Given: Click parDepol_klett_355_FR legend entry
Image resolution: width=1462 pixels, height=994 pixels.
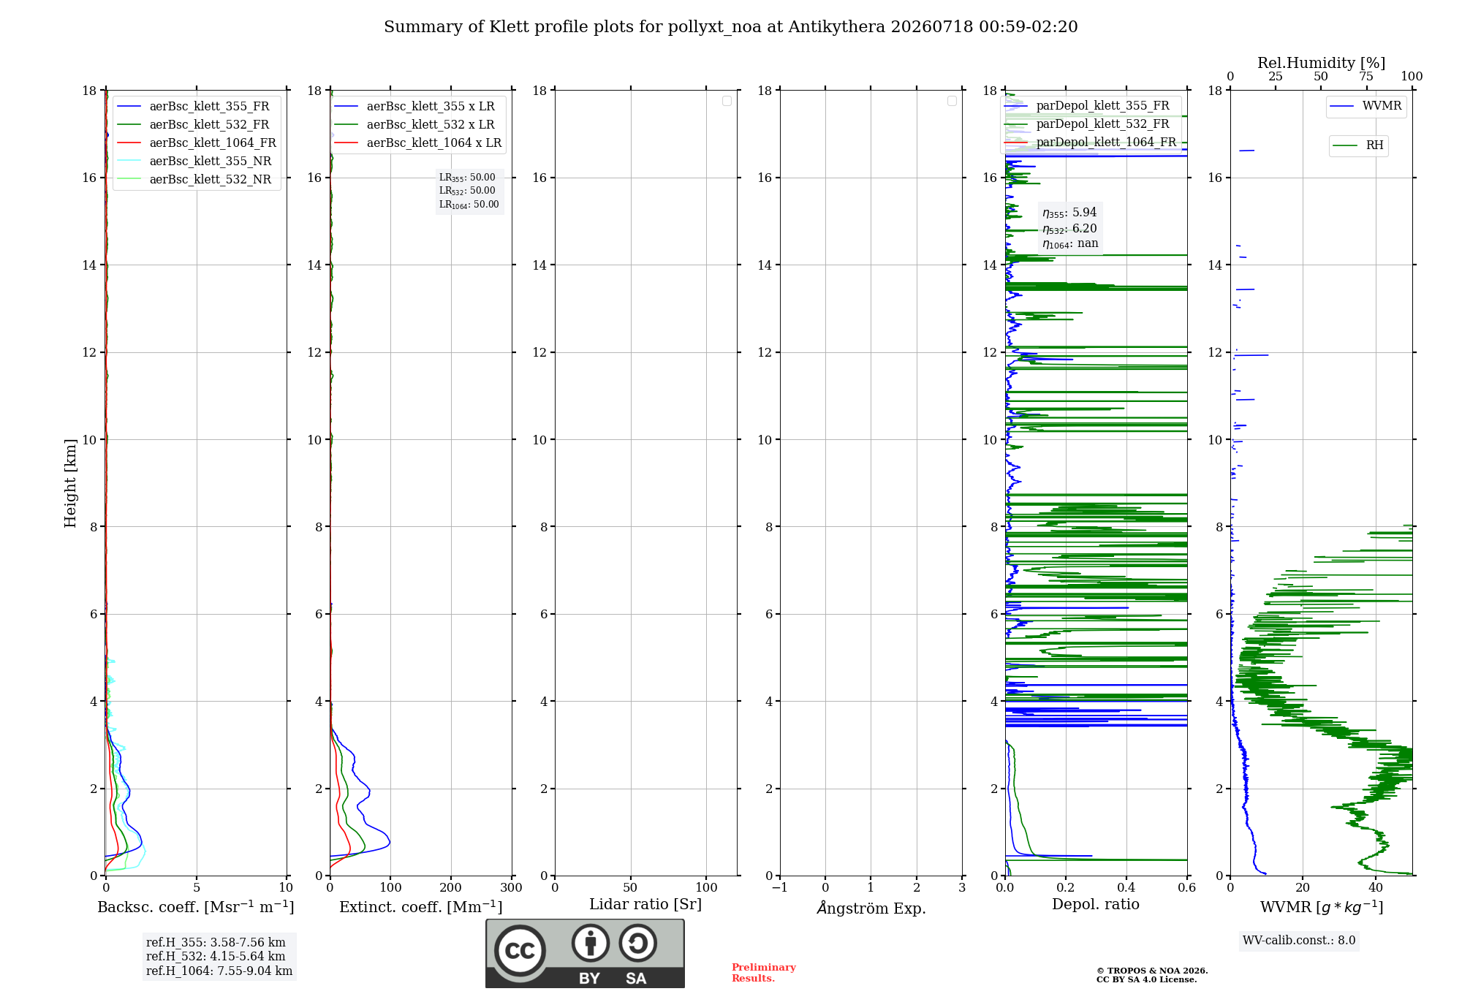Looking at the screenshot, I should click(x=1087, y=106).
